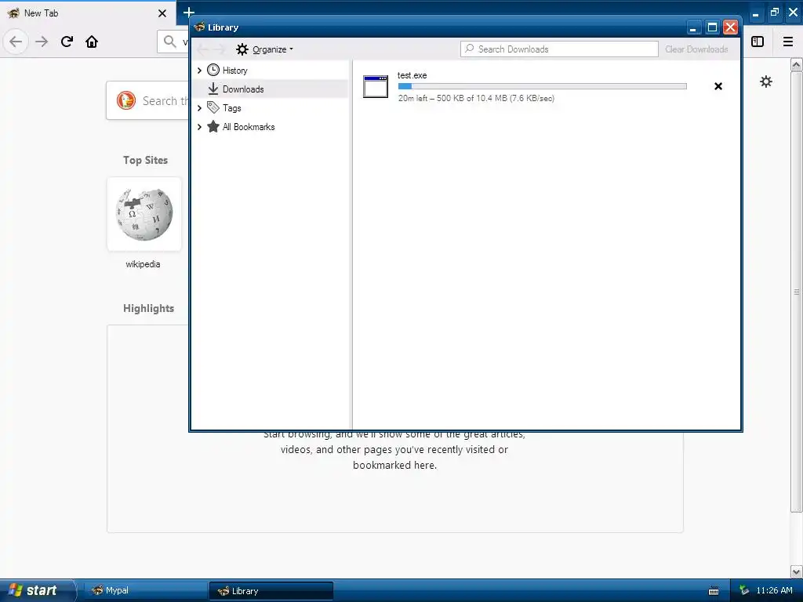The height and width of the screenshot is (602, 803).
Task: Reload the current page
Action: click(67, 42)
